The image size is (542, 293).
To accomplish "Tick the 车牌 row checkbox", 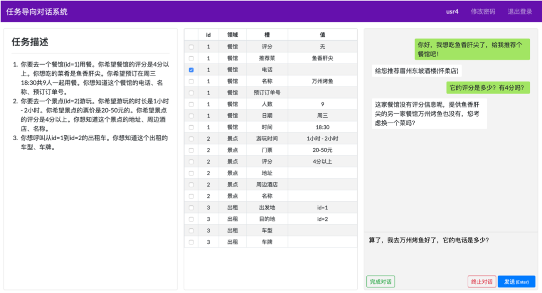I will 191,242.
